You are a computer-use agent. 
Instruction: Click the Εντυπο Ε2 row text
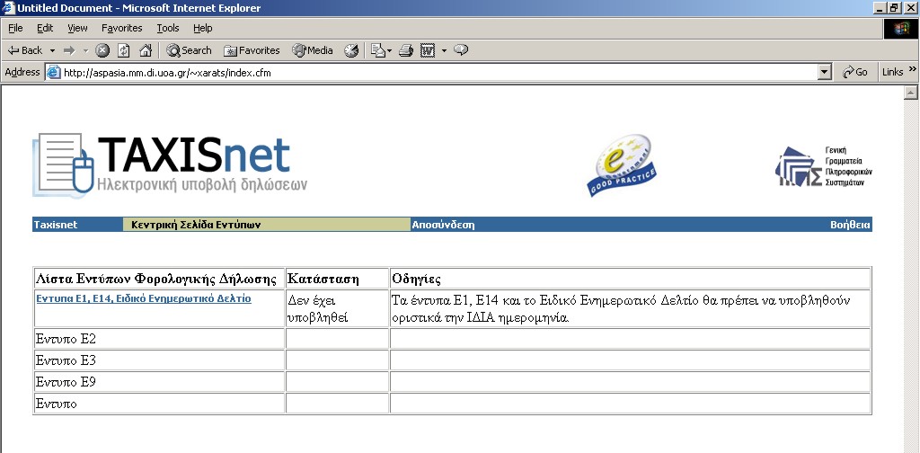pyautogui.click(x=66, y=339)
